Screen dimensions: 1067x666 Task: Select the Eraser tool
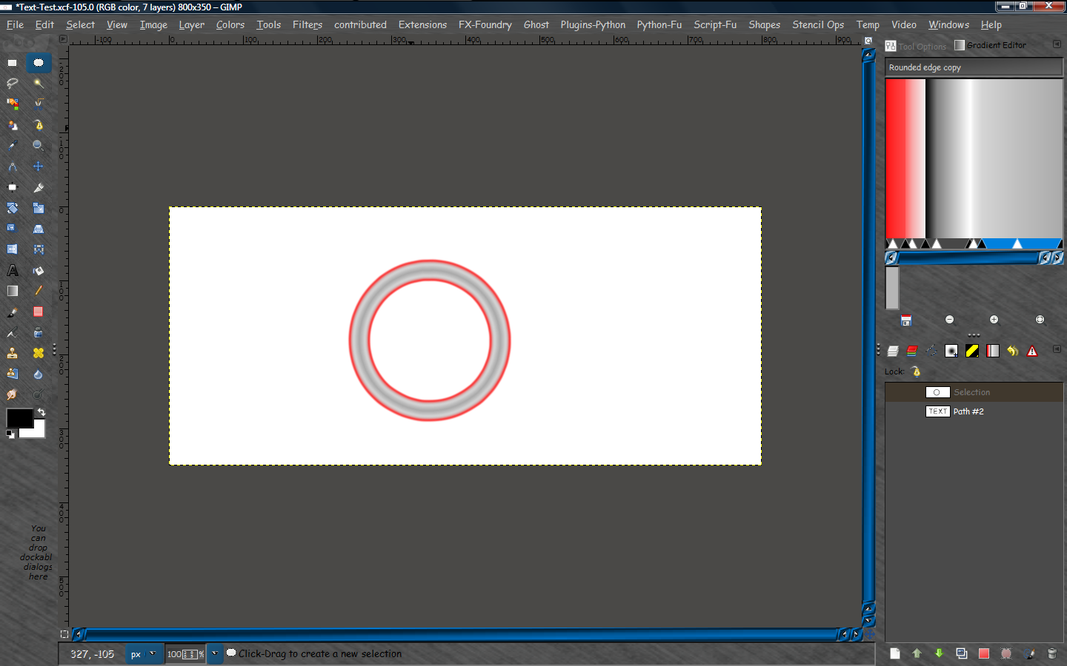point(39,312)
